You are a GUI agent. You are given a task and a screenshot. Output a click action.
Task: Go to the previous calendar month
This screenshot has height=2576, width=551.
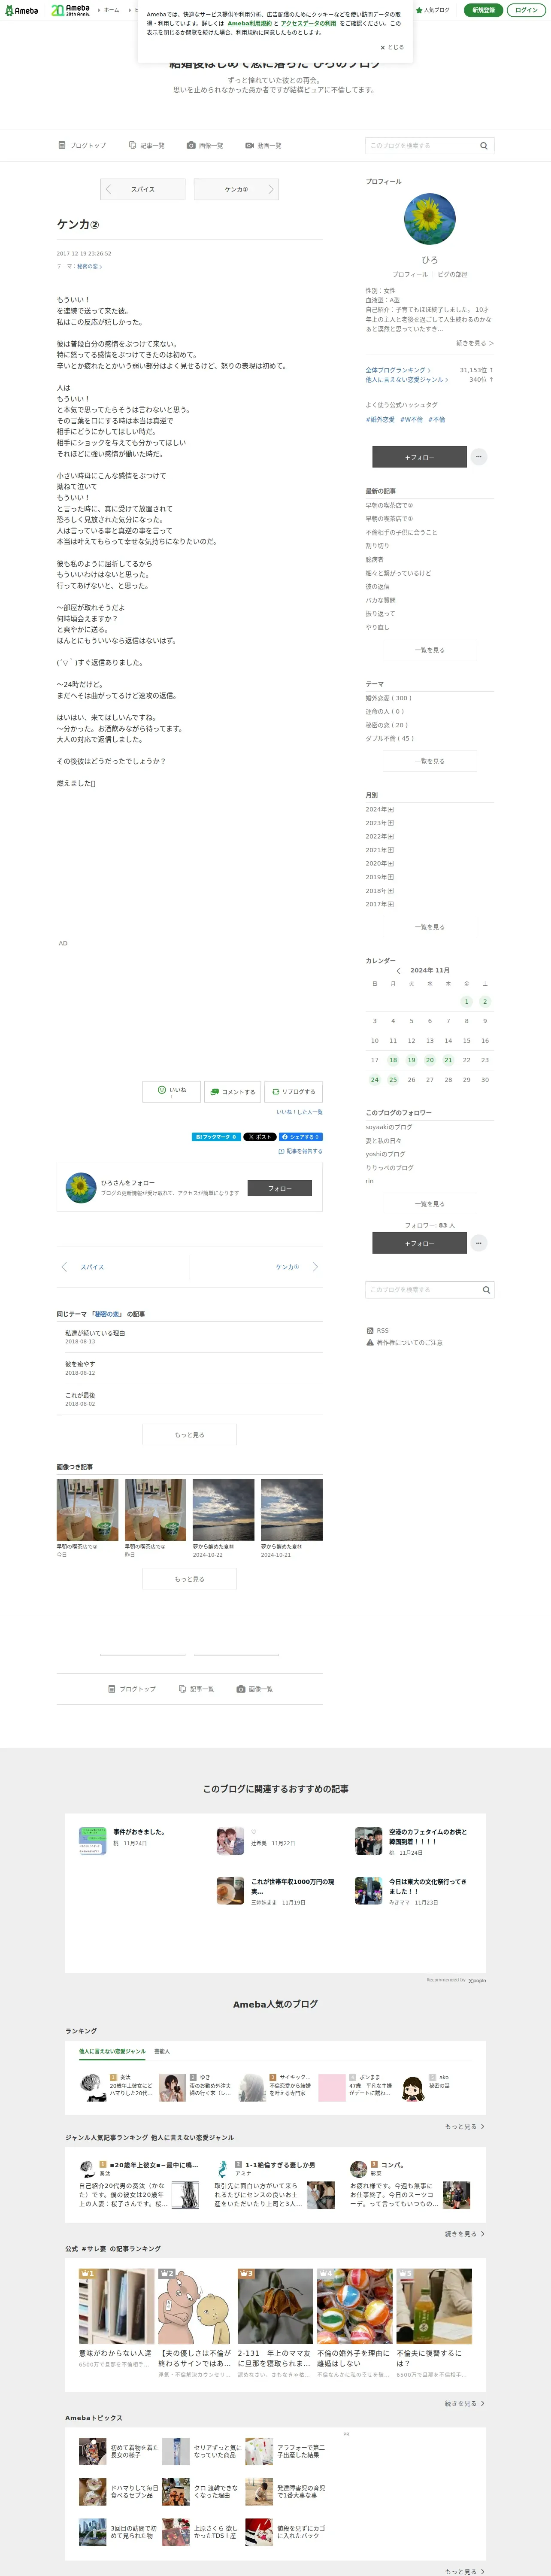click(x=398, y=971)
